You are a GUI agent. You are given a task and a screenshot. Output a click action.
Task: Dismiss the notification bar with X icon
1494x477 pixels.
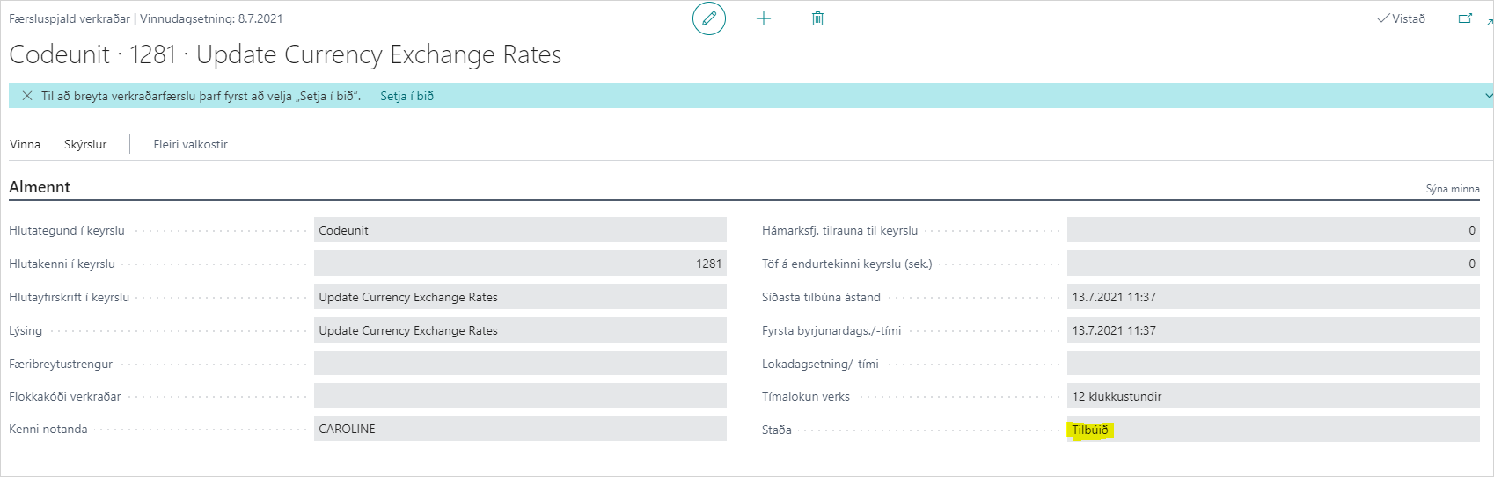pos(27,96)
